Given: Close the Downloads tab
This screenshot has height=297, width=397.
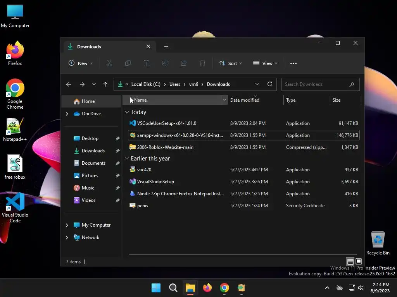Looking at the screenshot, I should 148,46.
